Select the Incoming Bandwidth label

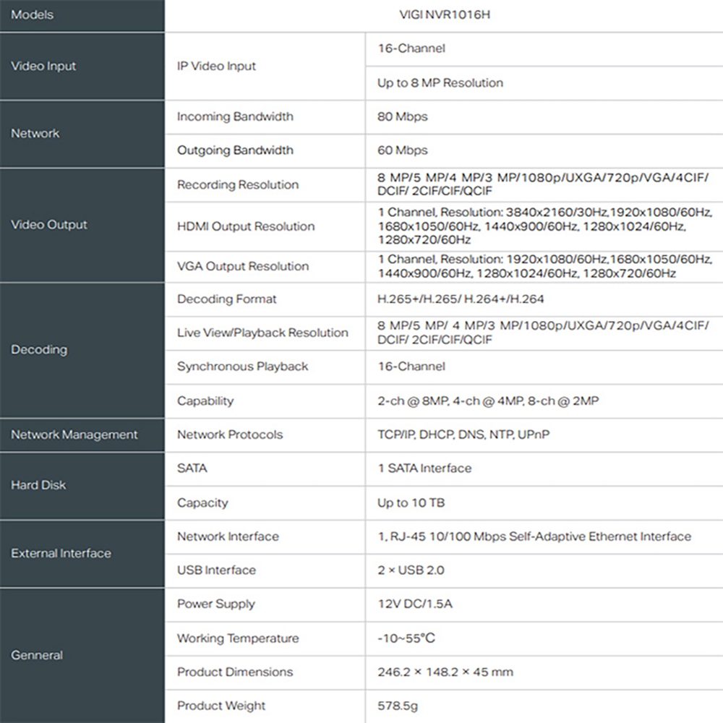[235, 116]
